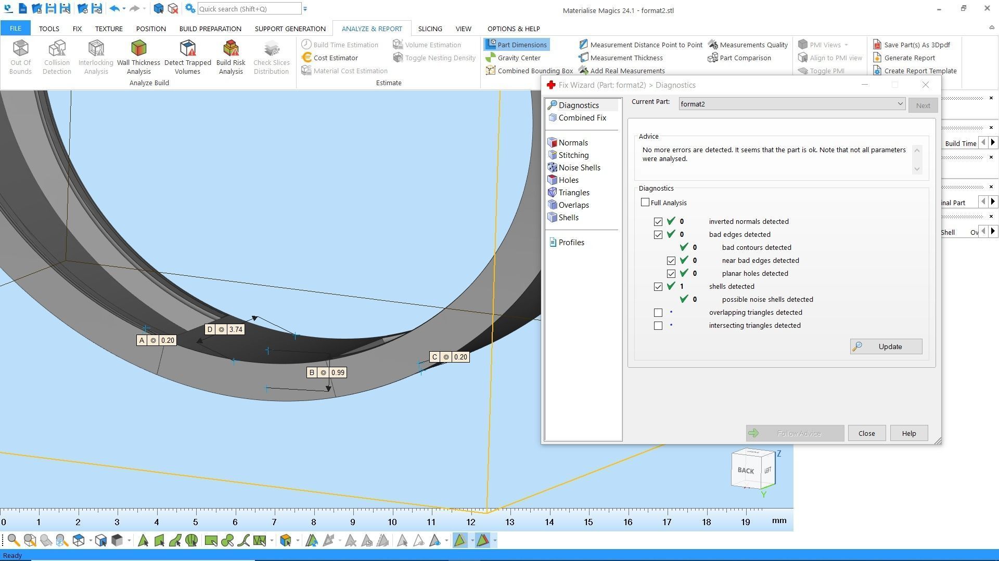This screenshot has height=561, width=999.
Task: Open the Cost Estimator tool
Action: (335, 58)
